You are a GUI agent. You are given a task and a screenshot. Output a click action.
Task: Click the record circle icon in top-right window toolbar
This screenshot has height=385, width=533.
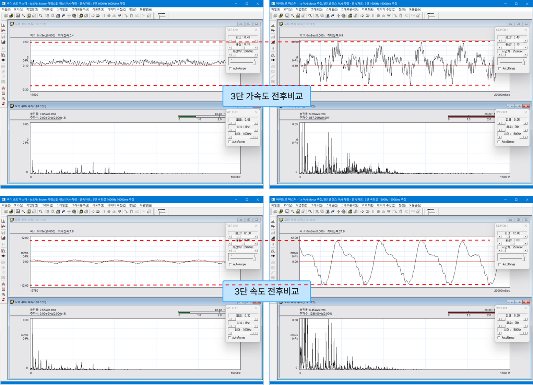tap(378, 16)
